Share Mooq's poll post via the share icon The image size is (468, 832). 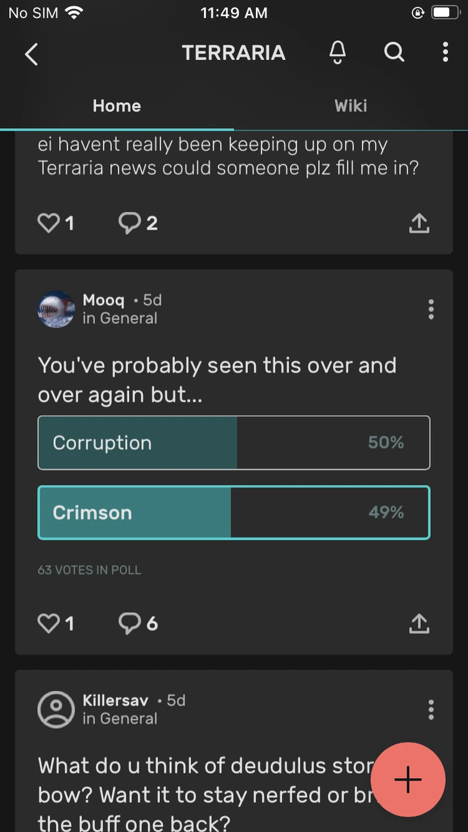[419, 623]
